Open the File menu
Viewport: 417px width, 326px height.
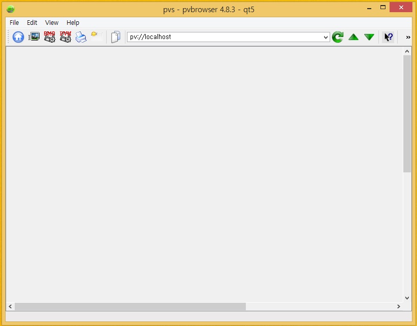[14, 22]
